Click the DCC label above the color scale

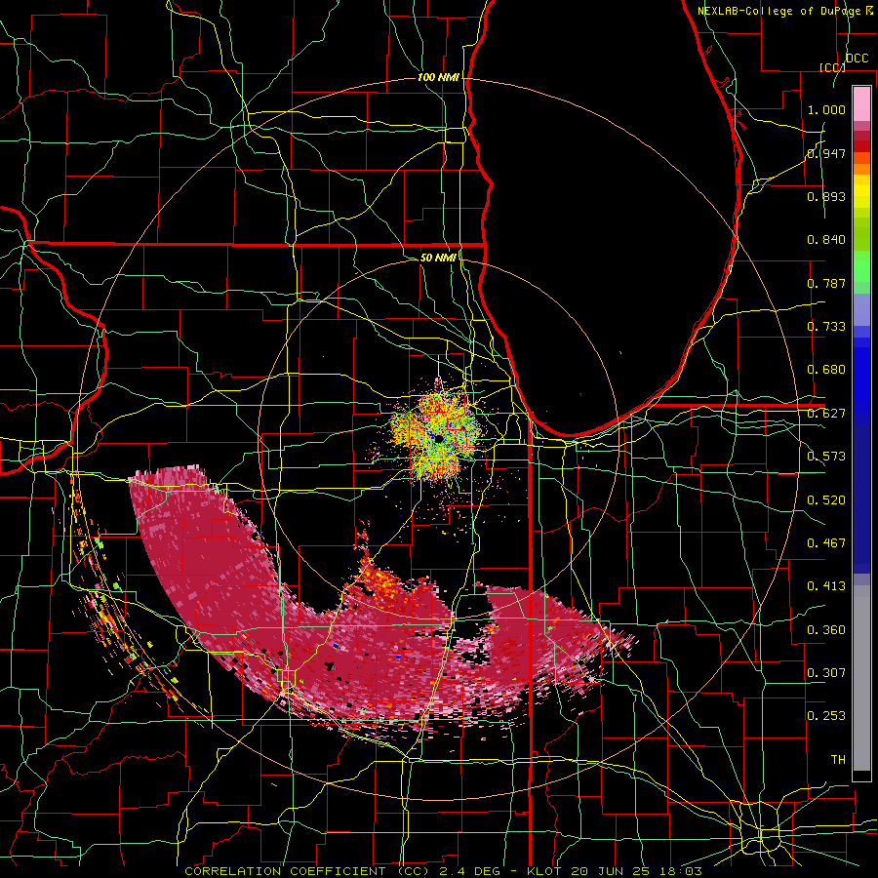[857, 59]
